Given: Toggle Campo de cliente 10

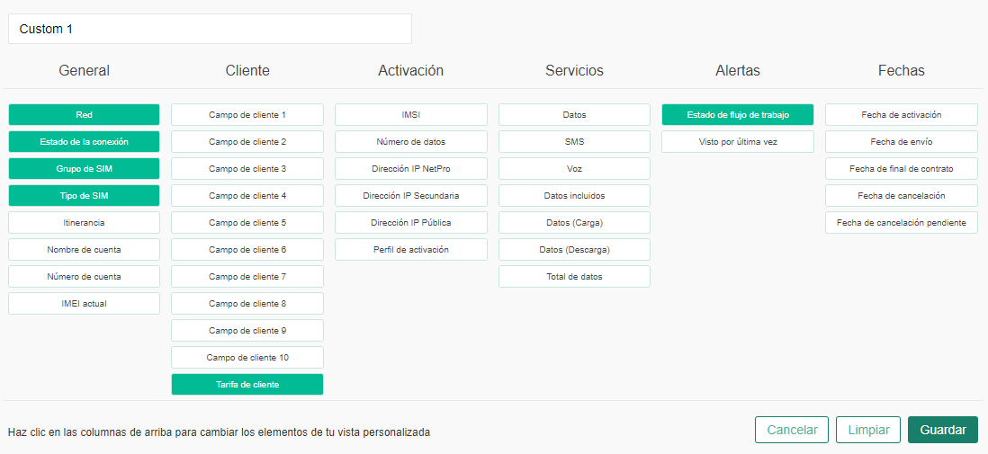Looking at the screenshot, I should 247,358.
